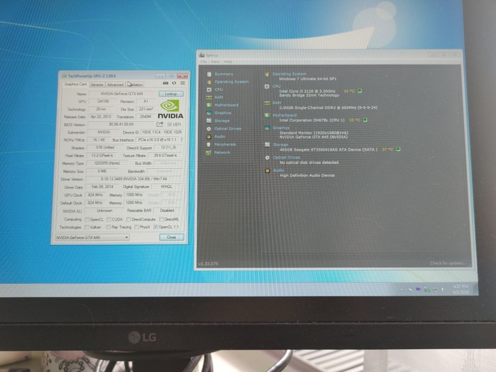The height and width of the screenshot is (372, 496).
Task: Toggle Vulkan checkbox
Action: [87, 227]
